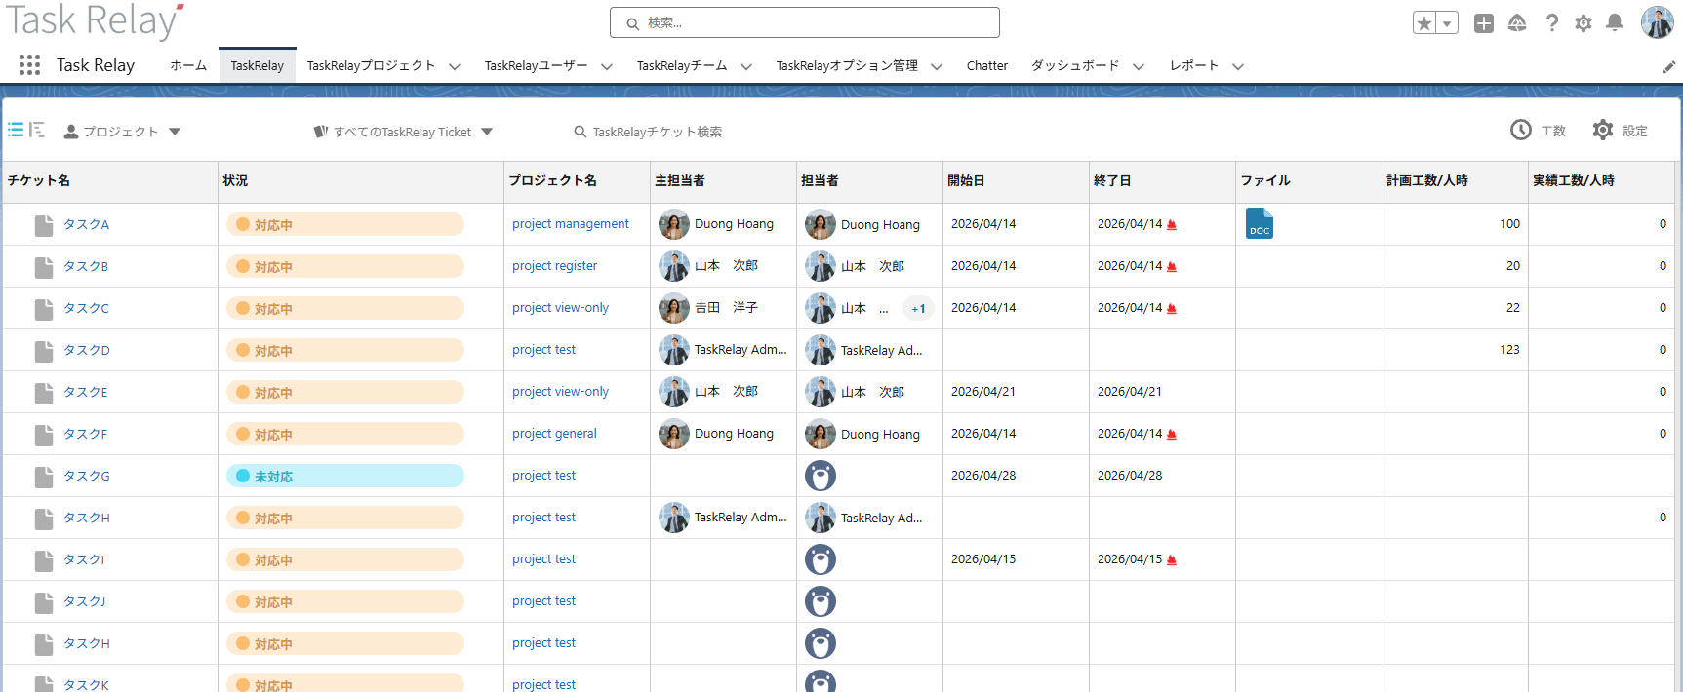The height and width of the screenshot is (692, 1683).
Task: Open the Setup gear icon in header
Action: pyautogui.click(x=1583, y=23)
